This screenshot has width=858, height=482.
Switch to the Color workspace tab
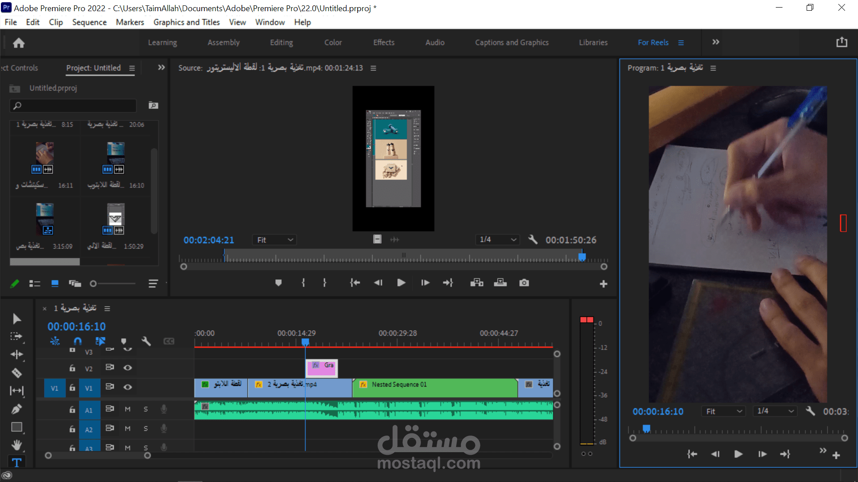tap(333, 42)
